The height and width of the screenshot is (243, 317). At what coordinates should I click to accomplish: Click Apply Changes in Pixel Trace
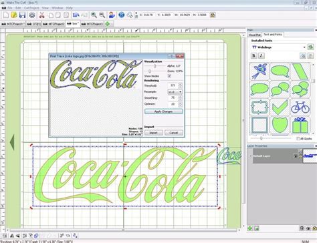pos(163,111)
